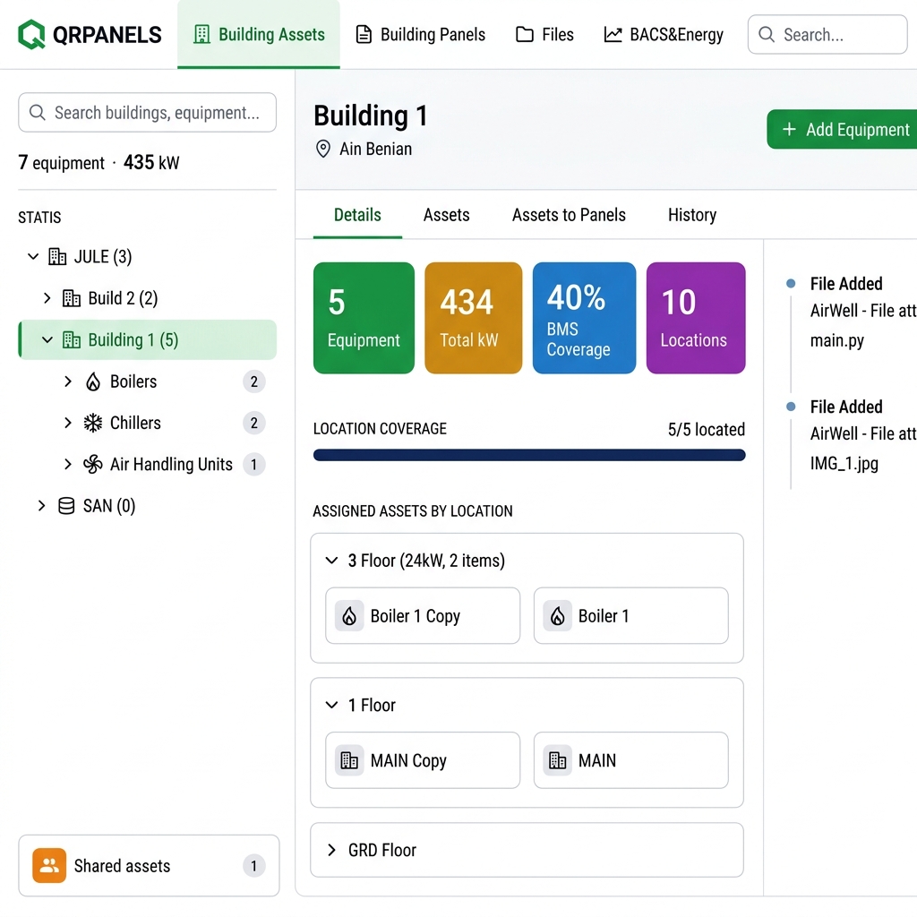Click the Build 2 building icon
This screenshot has width=917, height=917.
(72, 298)
